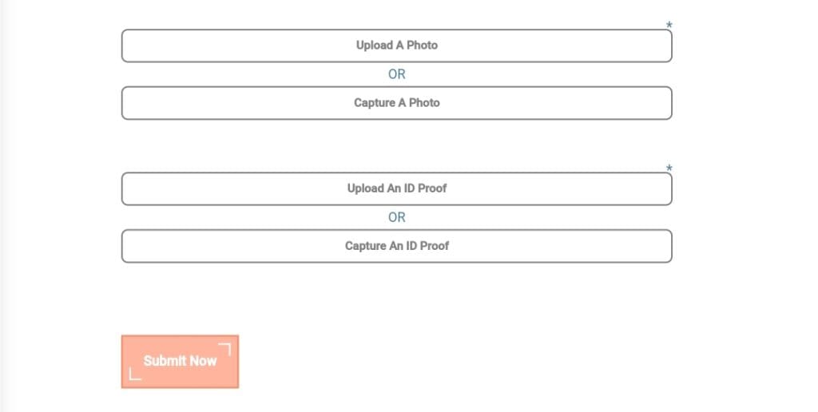Click the "Upload A Photo" label text

397,46
